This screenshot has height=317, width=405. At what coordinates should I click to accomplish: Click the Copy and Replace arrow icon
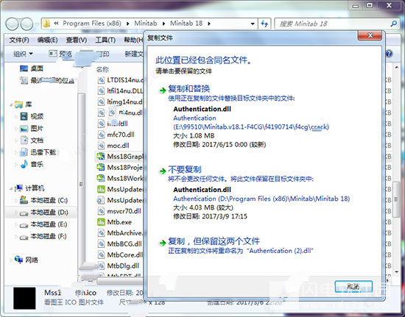163,90
